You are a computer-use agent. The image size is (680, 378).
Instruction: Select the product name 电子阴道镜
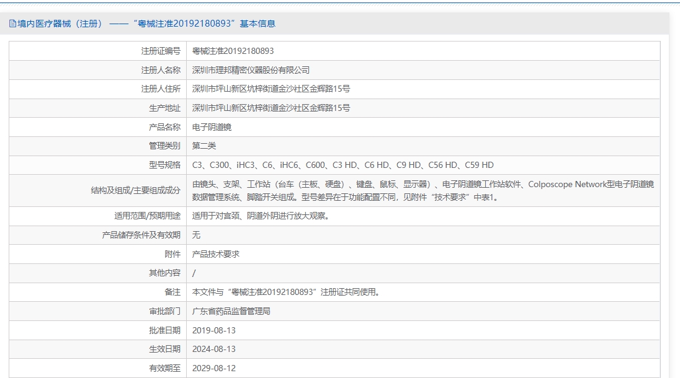(212, 127)
